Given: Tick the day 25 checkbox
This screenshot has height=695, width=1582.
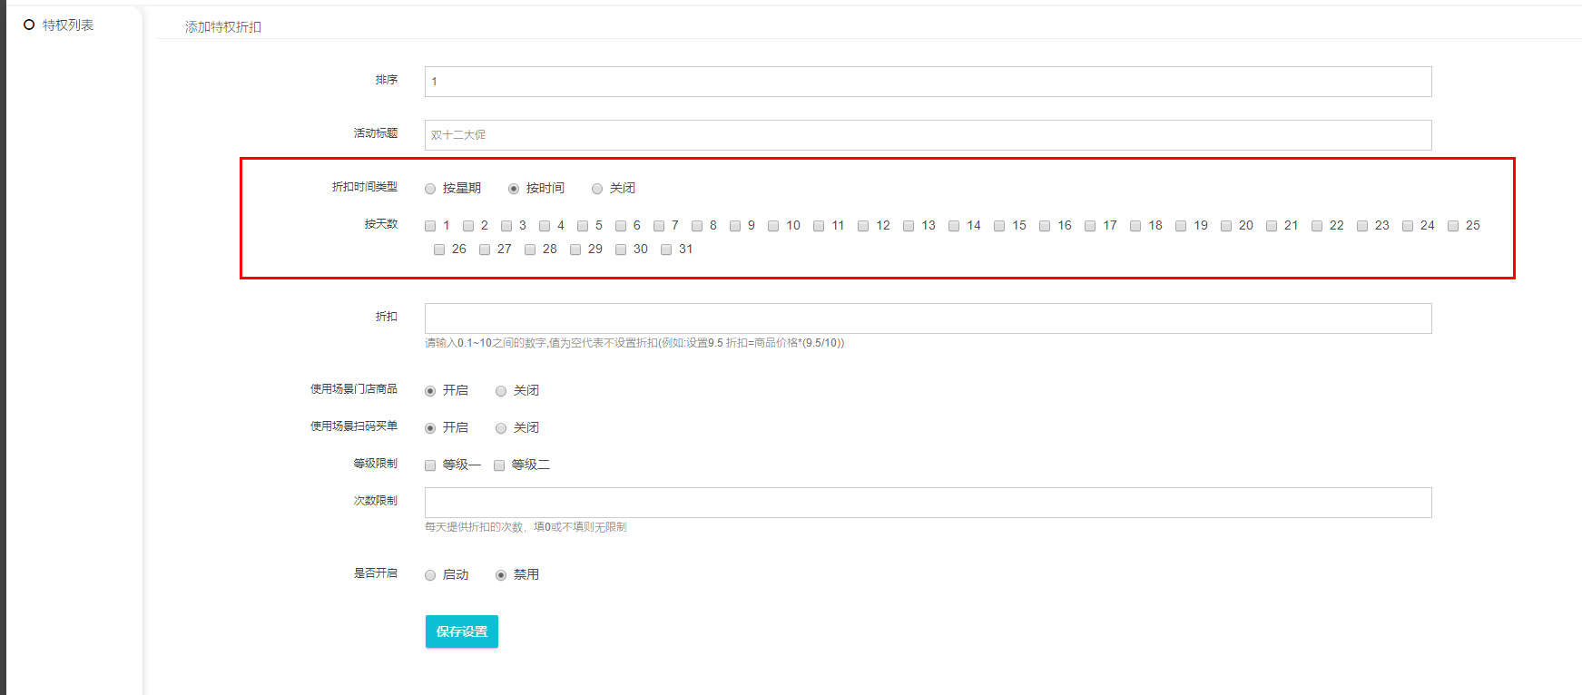Looking at the screenshot, I should (1453, 226).
